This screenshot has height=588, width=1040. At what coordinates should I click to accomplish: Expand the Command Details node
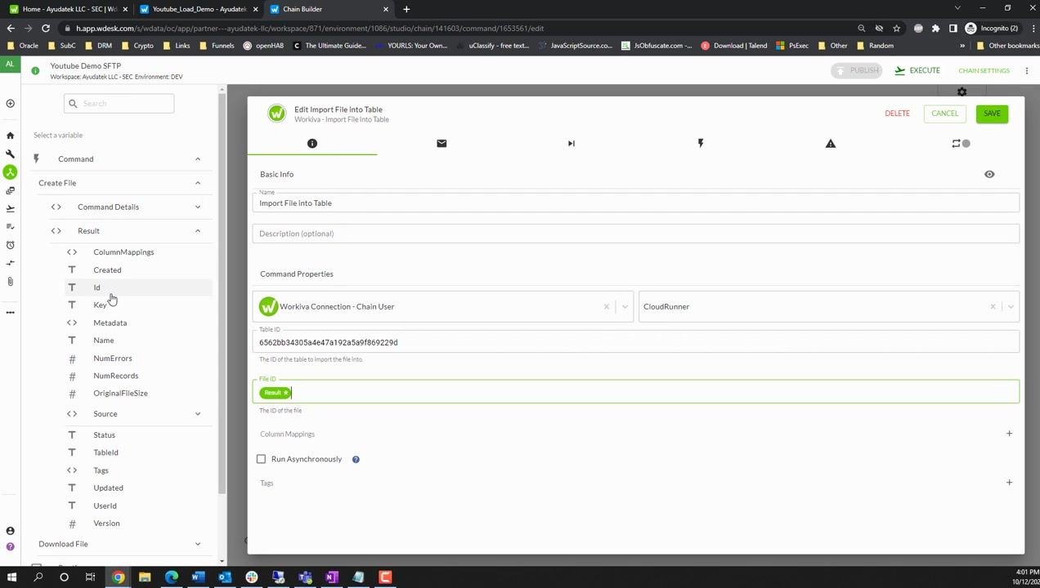[x=198, y=207]
